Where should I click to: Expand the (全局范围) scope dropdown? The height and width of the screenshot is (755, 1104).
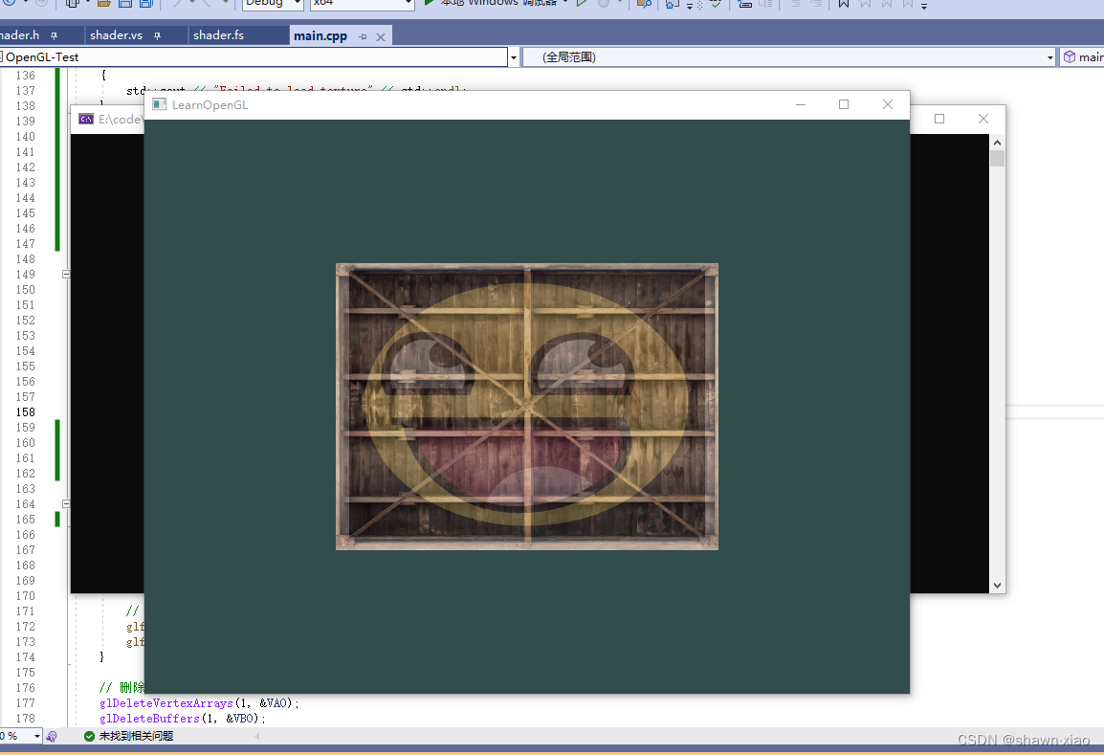point(1049,56)
